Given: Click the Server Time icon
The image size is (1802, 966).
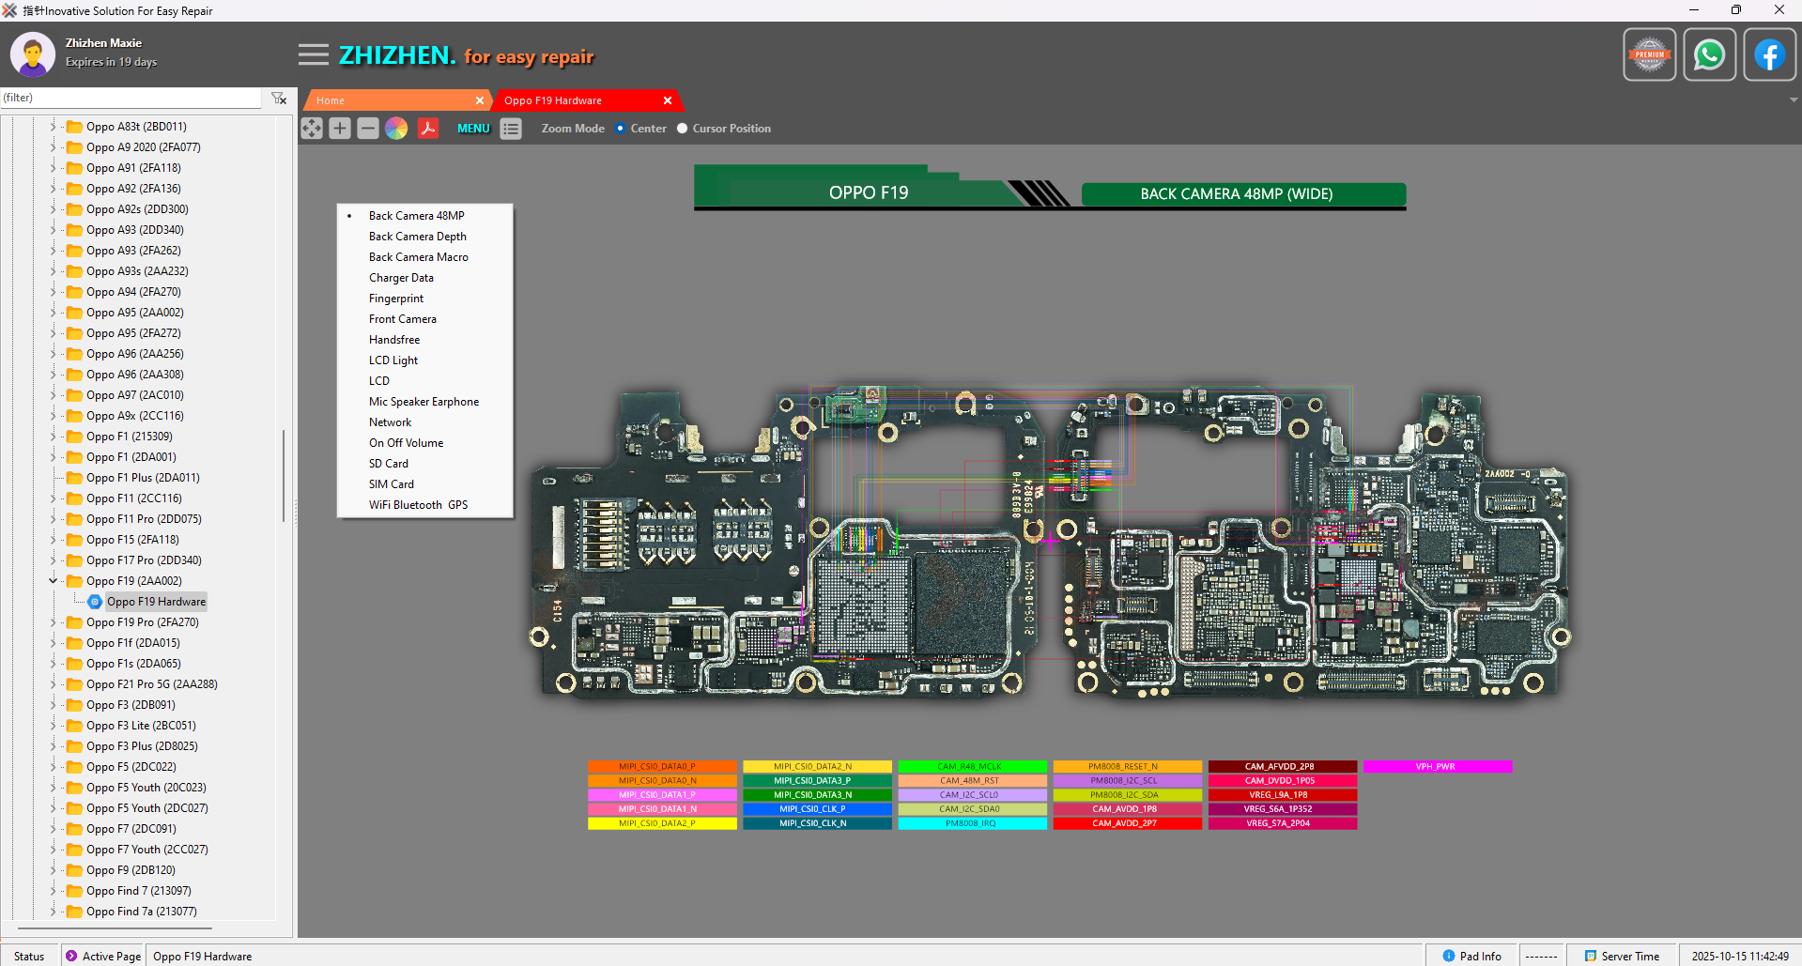Looking at the screenshot, I should pos(1591,956).
